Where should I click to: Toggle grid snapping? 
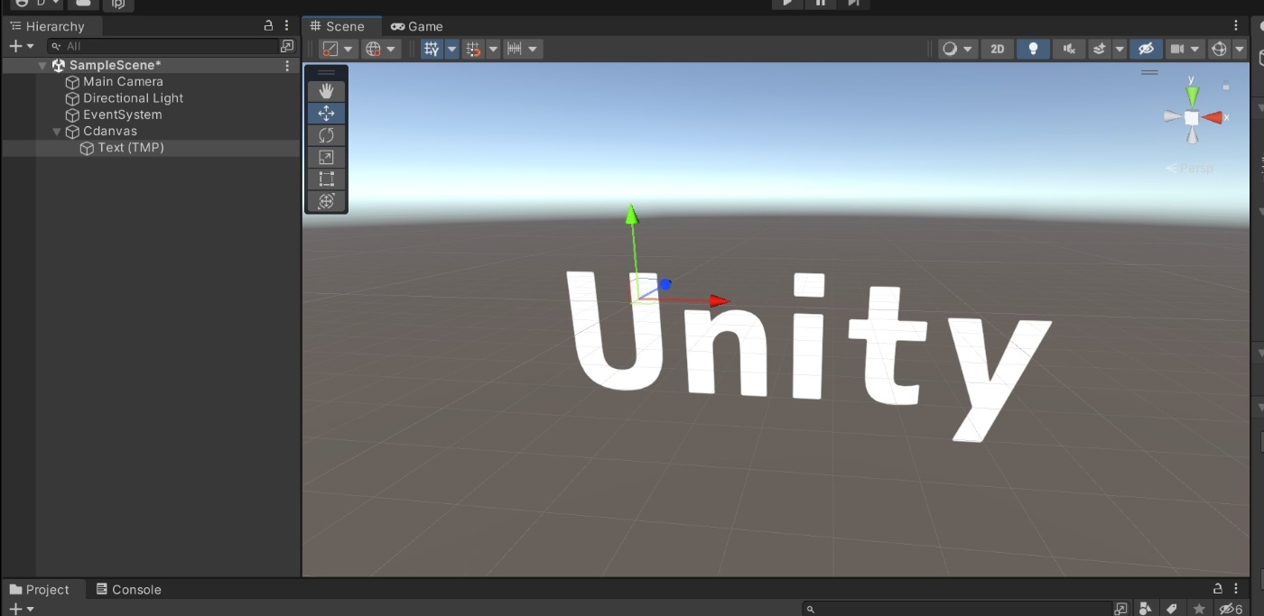point(473,49)
